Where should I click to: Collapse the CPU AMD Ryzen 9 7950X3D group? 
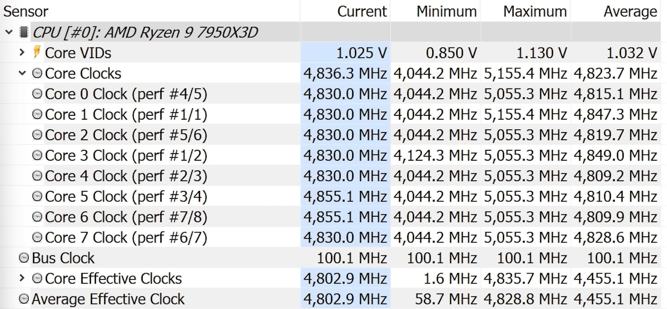9,32
